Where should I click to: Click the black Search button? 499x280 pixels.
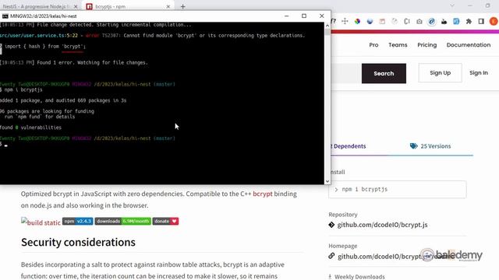(x=384, y=73)
